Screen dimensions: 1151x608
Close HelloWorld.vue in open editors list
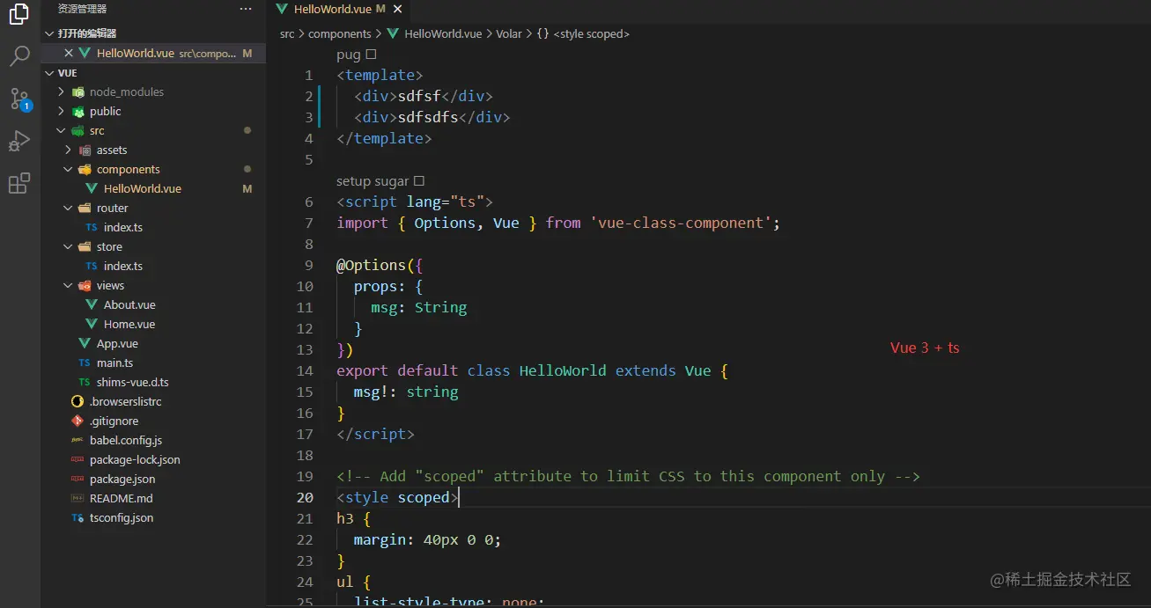click(x=69, y=53)
